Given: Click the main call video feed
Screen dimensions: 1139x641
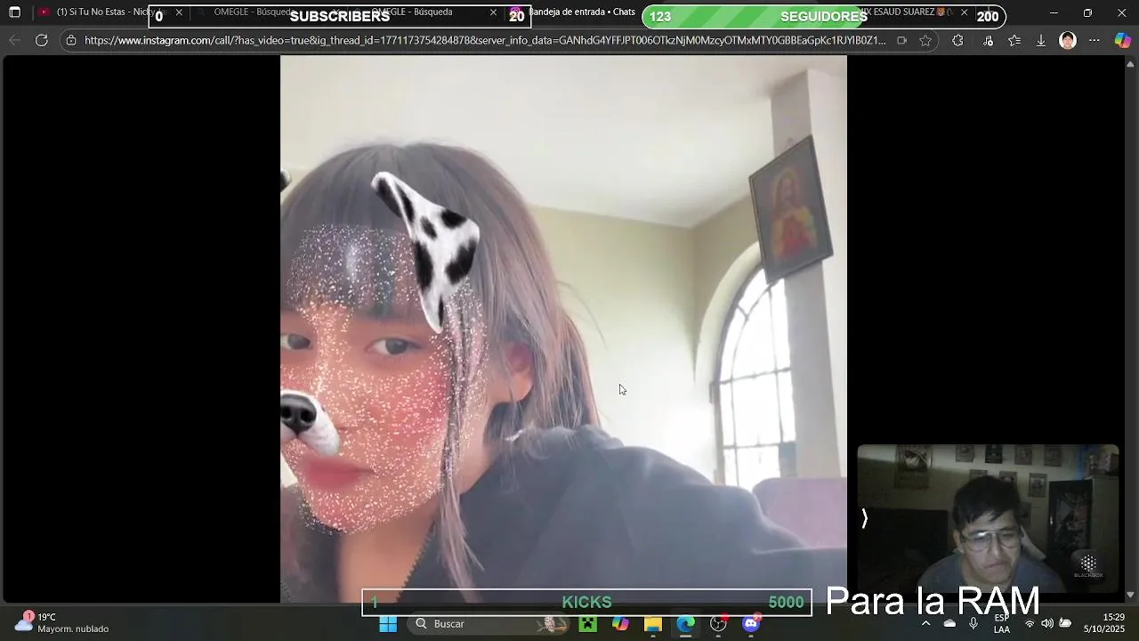Looking at the screenshot, I should pyautogui.click(x=563, y=329).
